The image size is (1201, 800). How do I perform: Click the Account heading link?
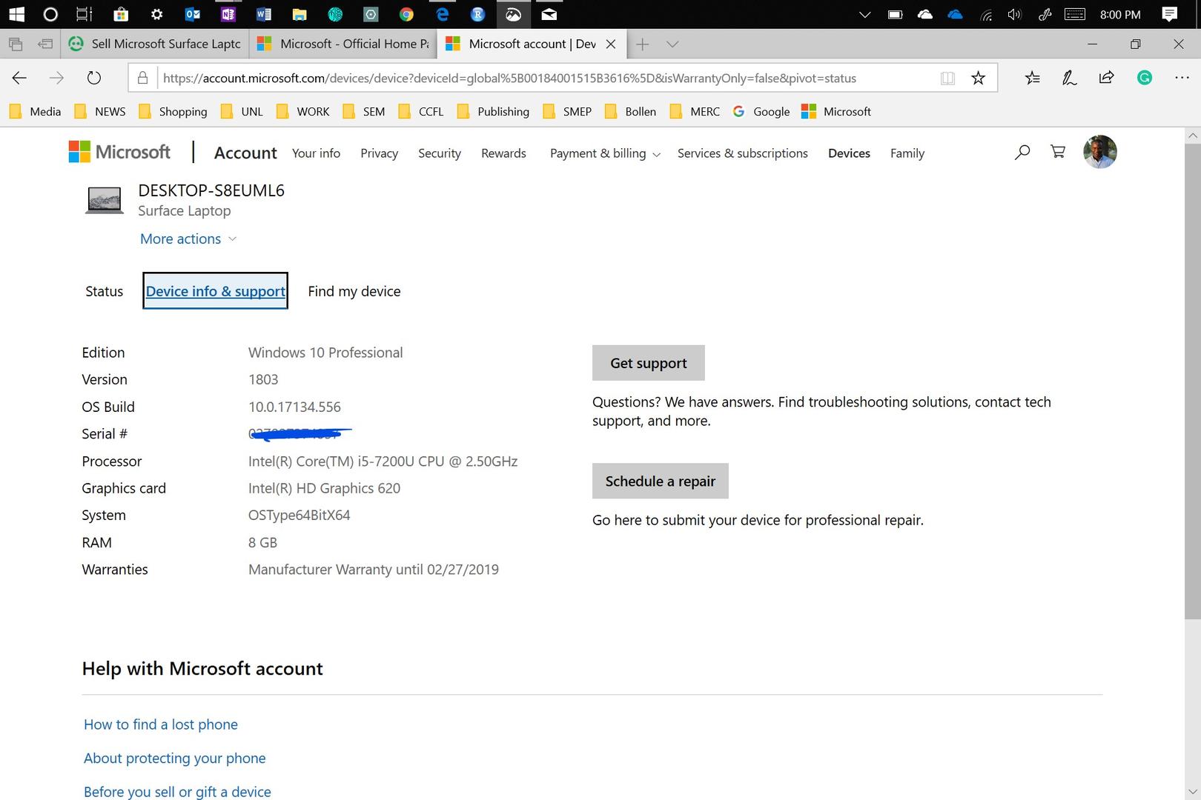[x=245, y=153]
